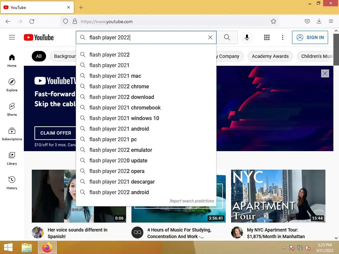This screenshot has width=339, height=254.
Task: Open the studying music channel avatar
Action: (137, 233)
